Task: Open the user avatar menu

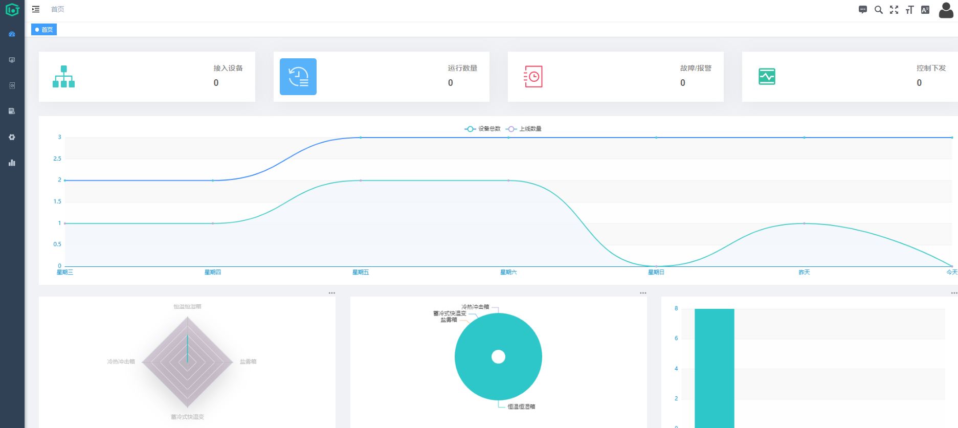Action: (946, 10)
